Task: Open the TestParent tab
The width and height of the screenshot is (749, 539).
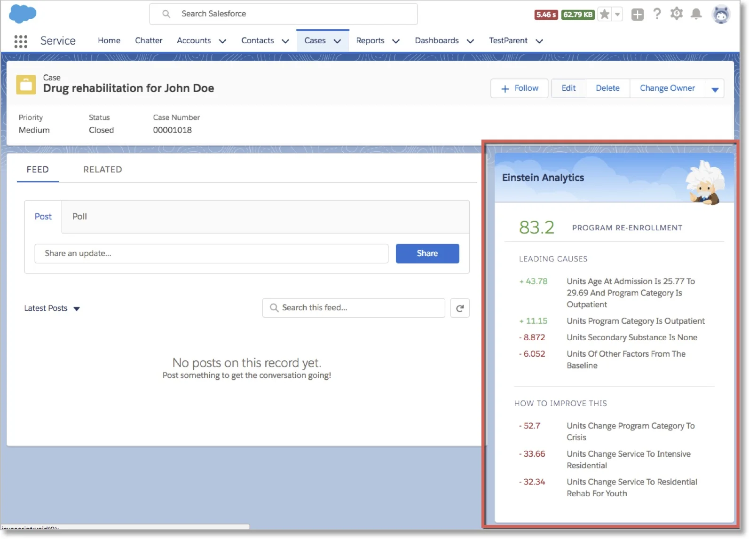Action: point(508,40)
